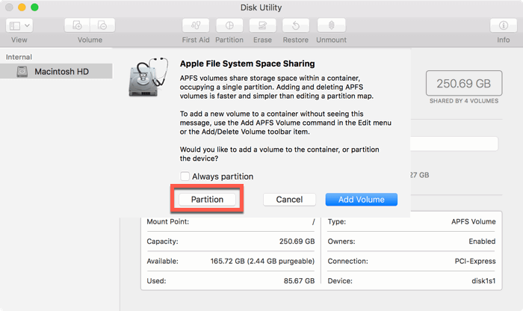Click the First Aid toolbar icon
The height and width of the screenshot is (311, 523).
pos(195,25)
